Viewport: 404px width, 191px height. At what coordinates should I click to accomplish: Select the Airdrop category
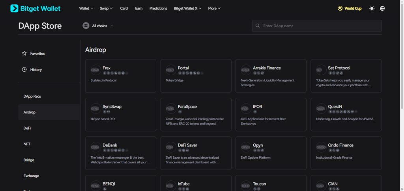pyautogui.click(x=49, y=112)
